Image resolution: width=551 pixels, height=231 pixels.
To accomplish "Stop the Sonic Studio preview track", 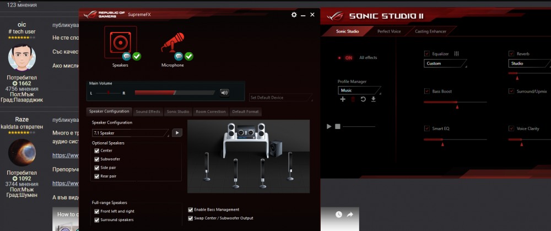I will [338, 126].
